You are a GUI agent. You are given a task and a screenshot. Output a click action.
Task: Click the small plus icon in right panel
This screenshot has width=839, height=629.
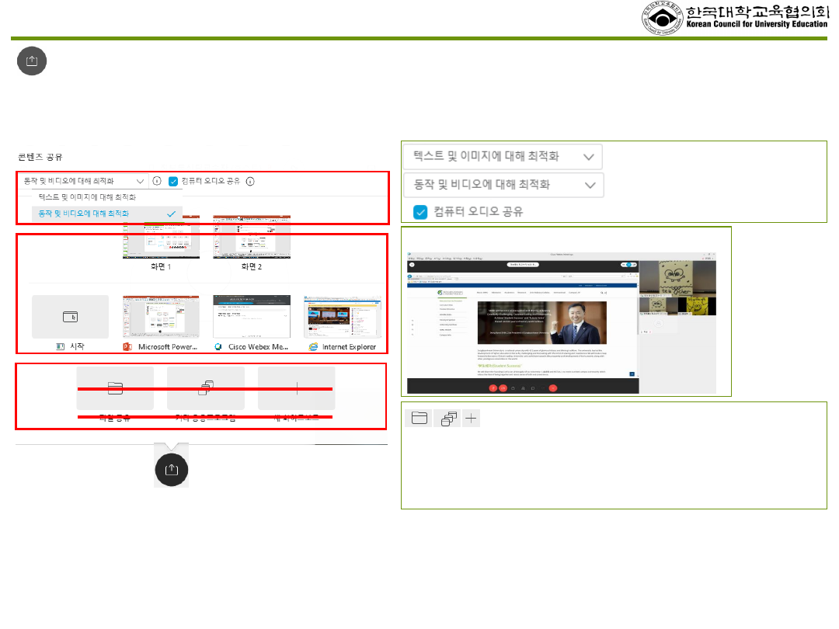[472, 419]
